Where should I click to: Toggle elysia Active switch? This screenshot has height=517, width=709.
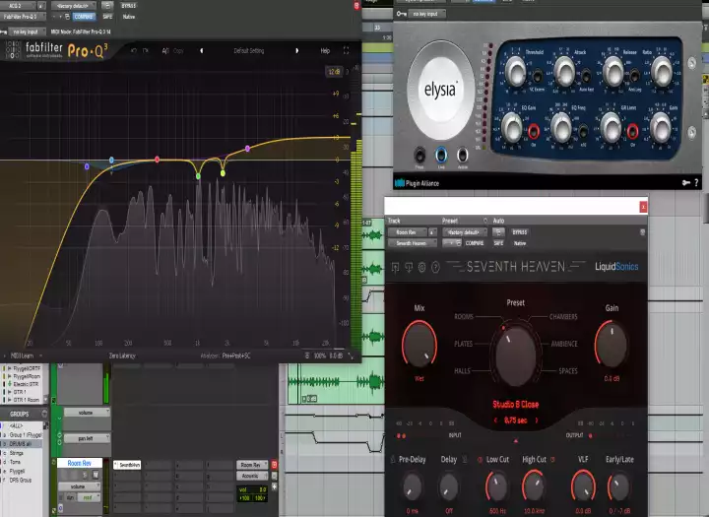point(462,156)
